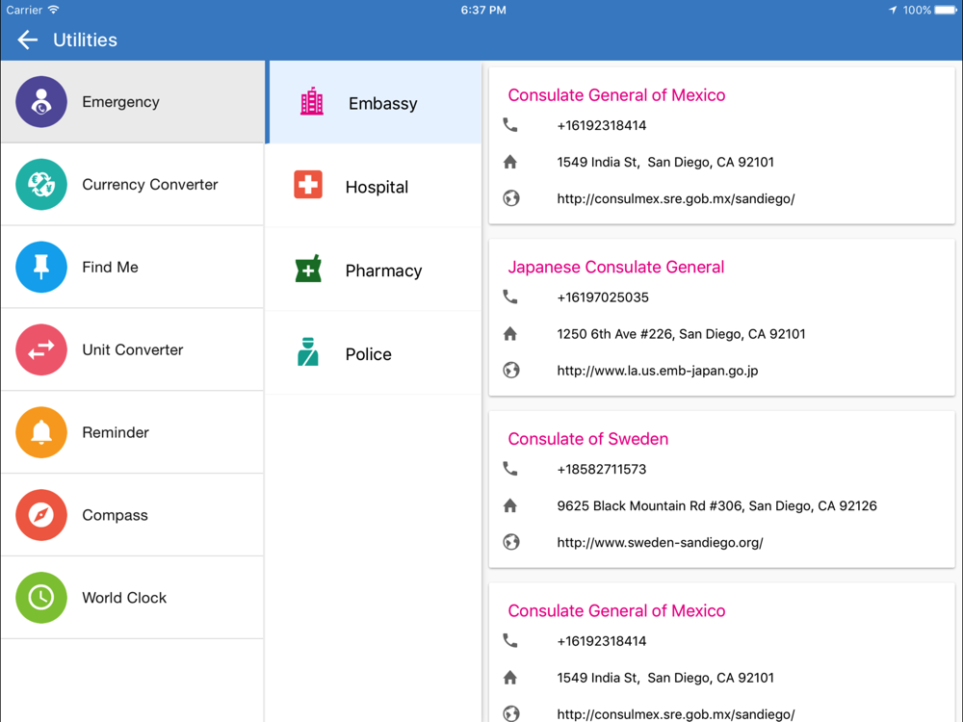The height and width of the screenshot is (722, 963).
Task: Tap globe icon beside emb-japan.go.jp link
Action: point(511,371)
